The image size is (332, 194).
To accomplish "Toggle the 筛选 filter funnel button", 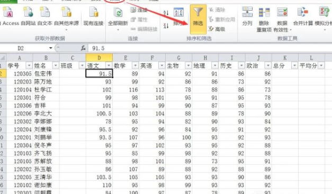I will [198, 19].
